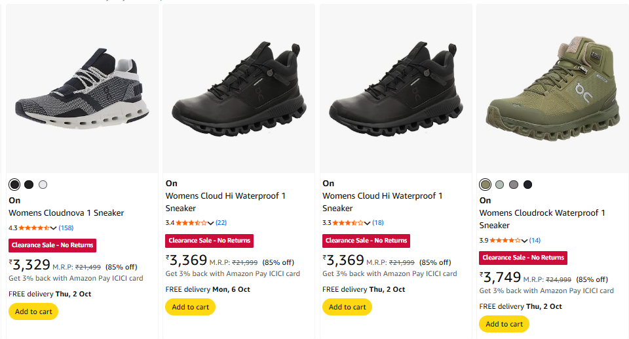Add the Womens Cloudnova 1 Sneaker to cart
The image size is (629, 339).
coord(33,311)
